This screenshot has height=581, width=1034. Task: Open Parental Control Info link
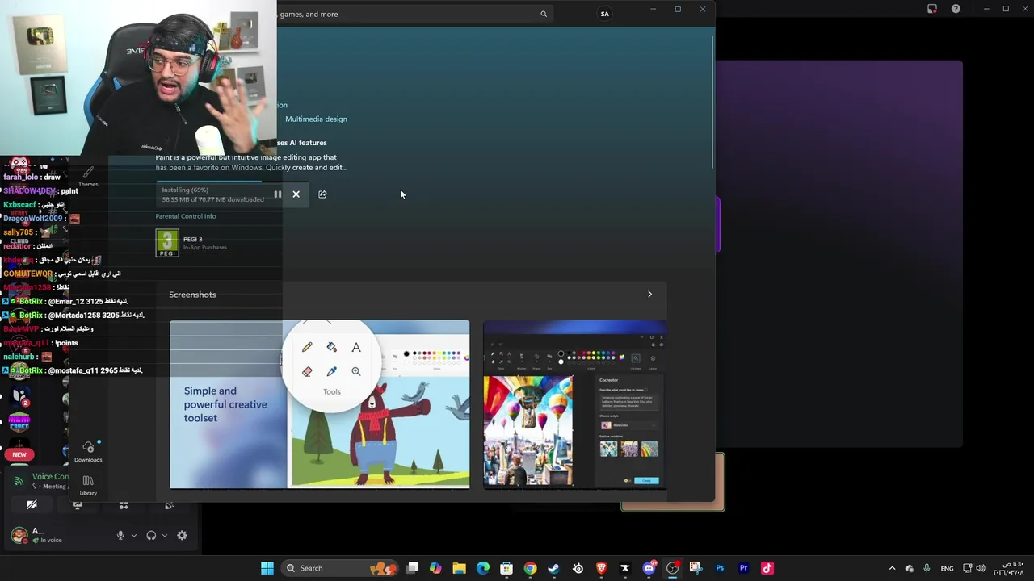click(186, 216)
